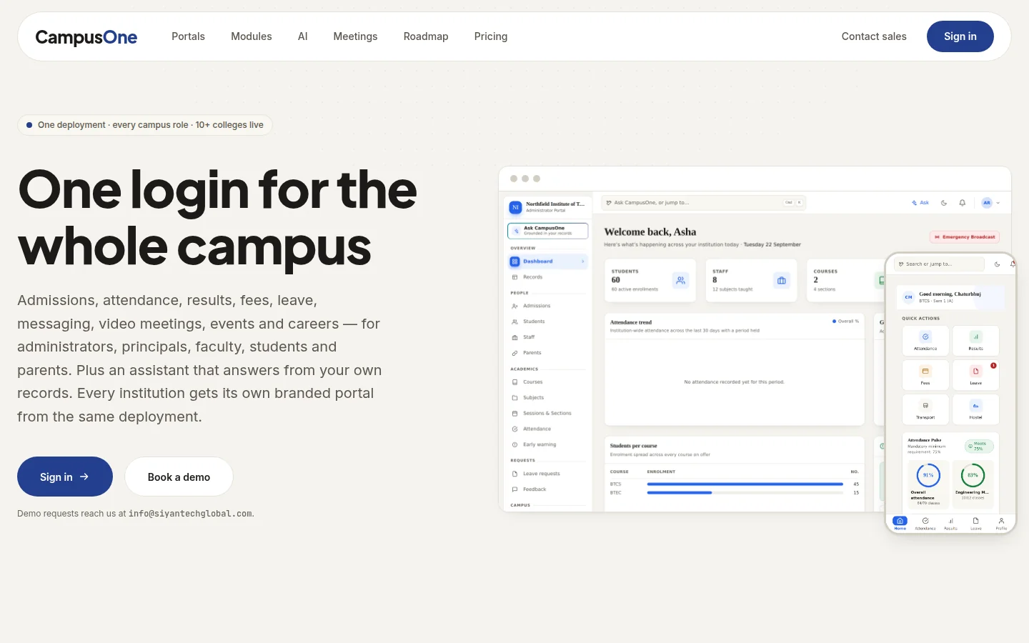Open Subjects in the preview sidebar
This screenshot has height=643, width=1029.
click(x=548, y=398)
